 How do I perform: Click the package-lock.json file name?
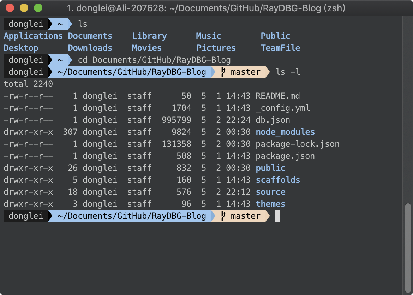pos(298,144)
